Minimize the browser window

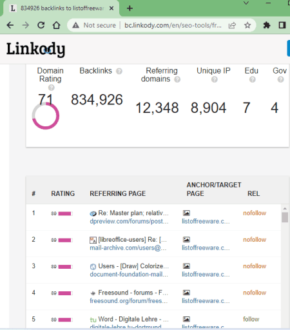click(268, 3)
